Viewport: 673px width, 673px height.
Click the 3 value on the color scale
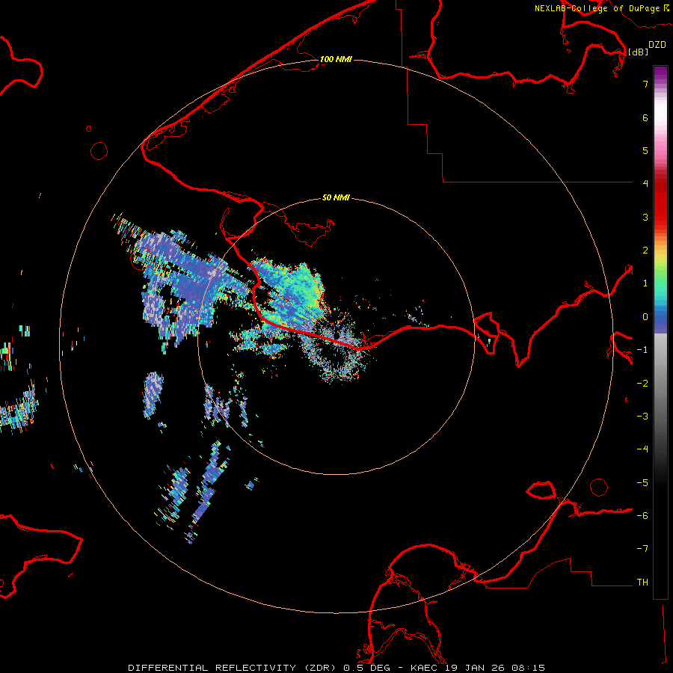coord(645,217)
